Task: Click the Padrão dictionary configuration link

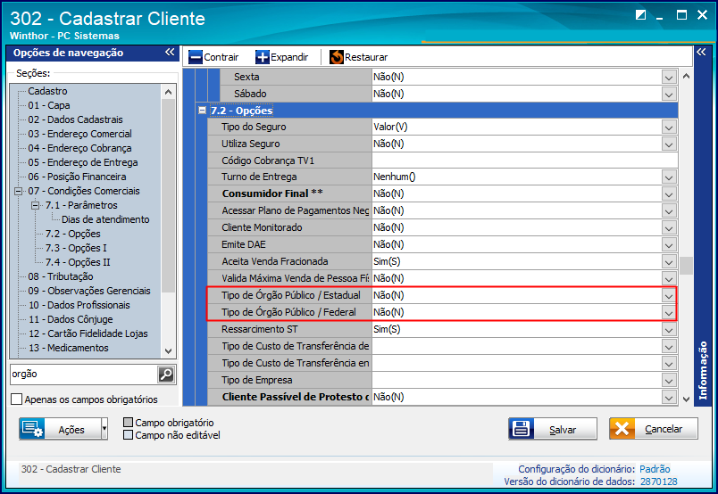Action: pos(655,469)
